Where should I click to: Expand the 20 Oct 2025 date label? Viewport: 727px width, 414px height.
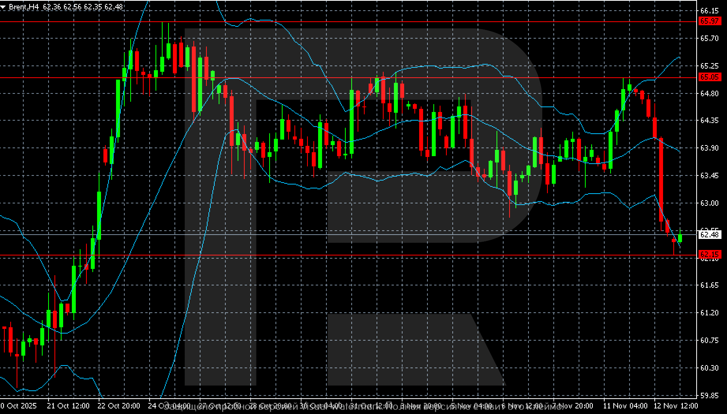[x=18, y=405]
